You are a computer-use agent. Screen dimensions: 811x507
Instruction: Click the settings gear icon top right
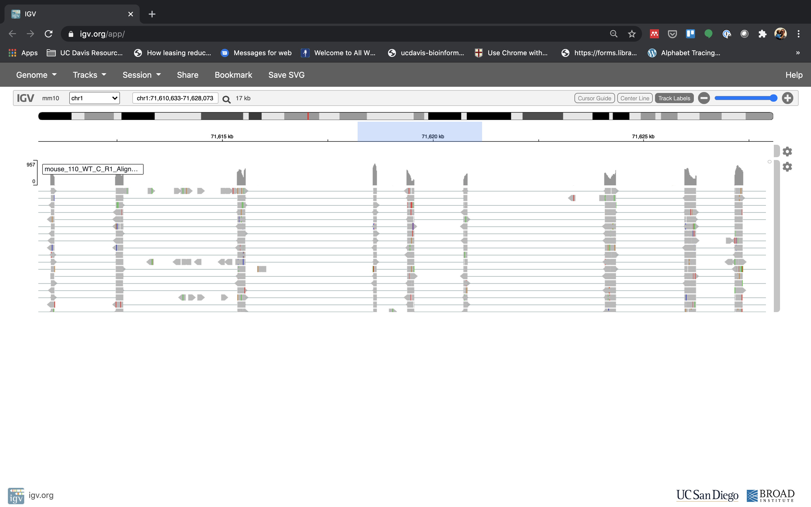788,152
